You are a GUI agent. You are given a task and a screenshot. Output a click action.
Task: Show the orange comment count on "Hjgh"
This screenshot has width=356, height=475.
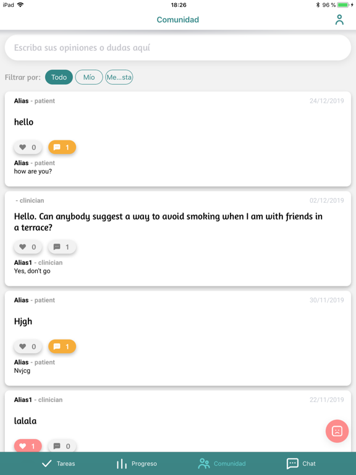click(x=62, y=346)
